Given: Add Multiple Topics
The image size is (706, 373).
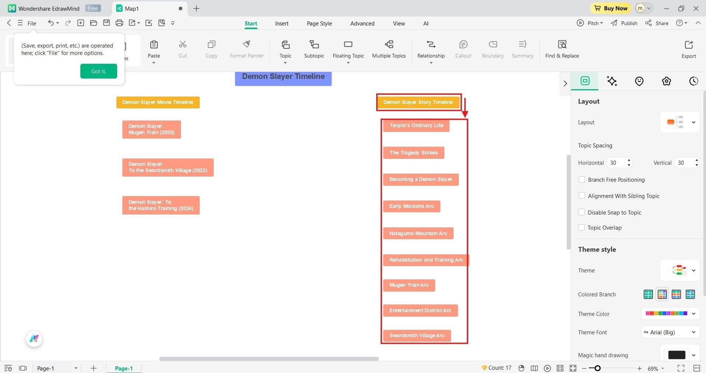Looking at the screenshot, I should 389,49.
